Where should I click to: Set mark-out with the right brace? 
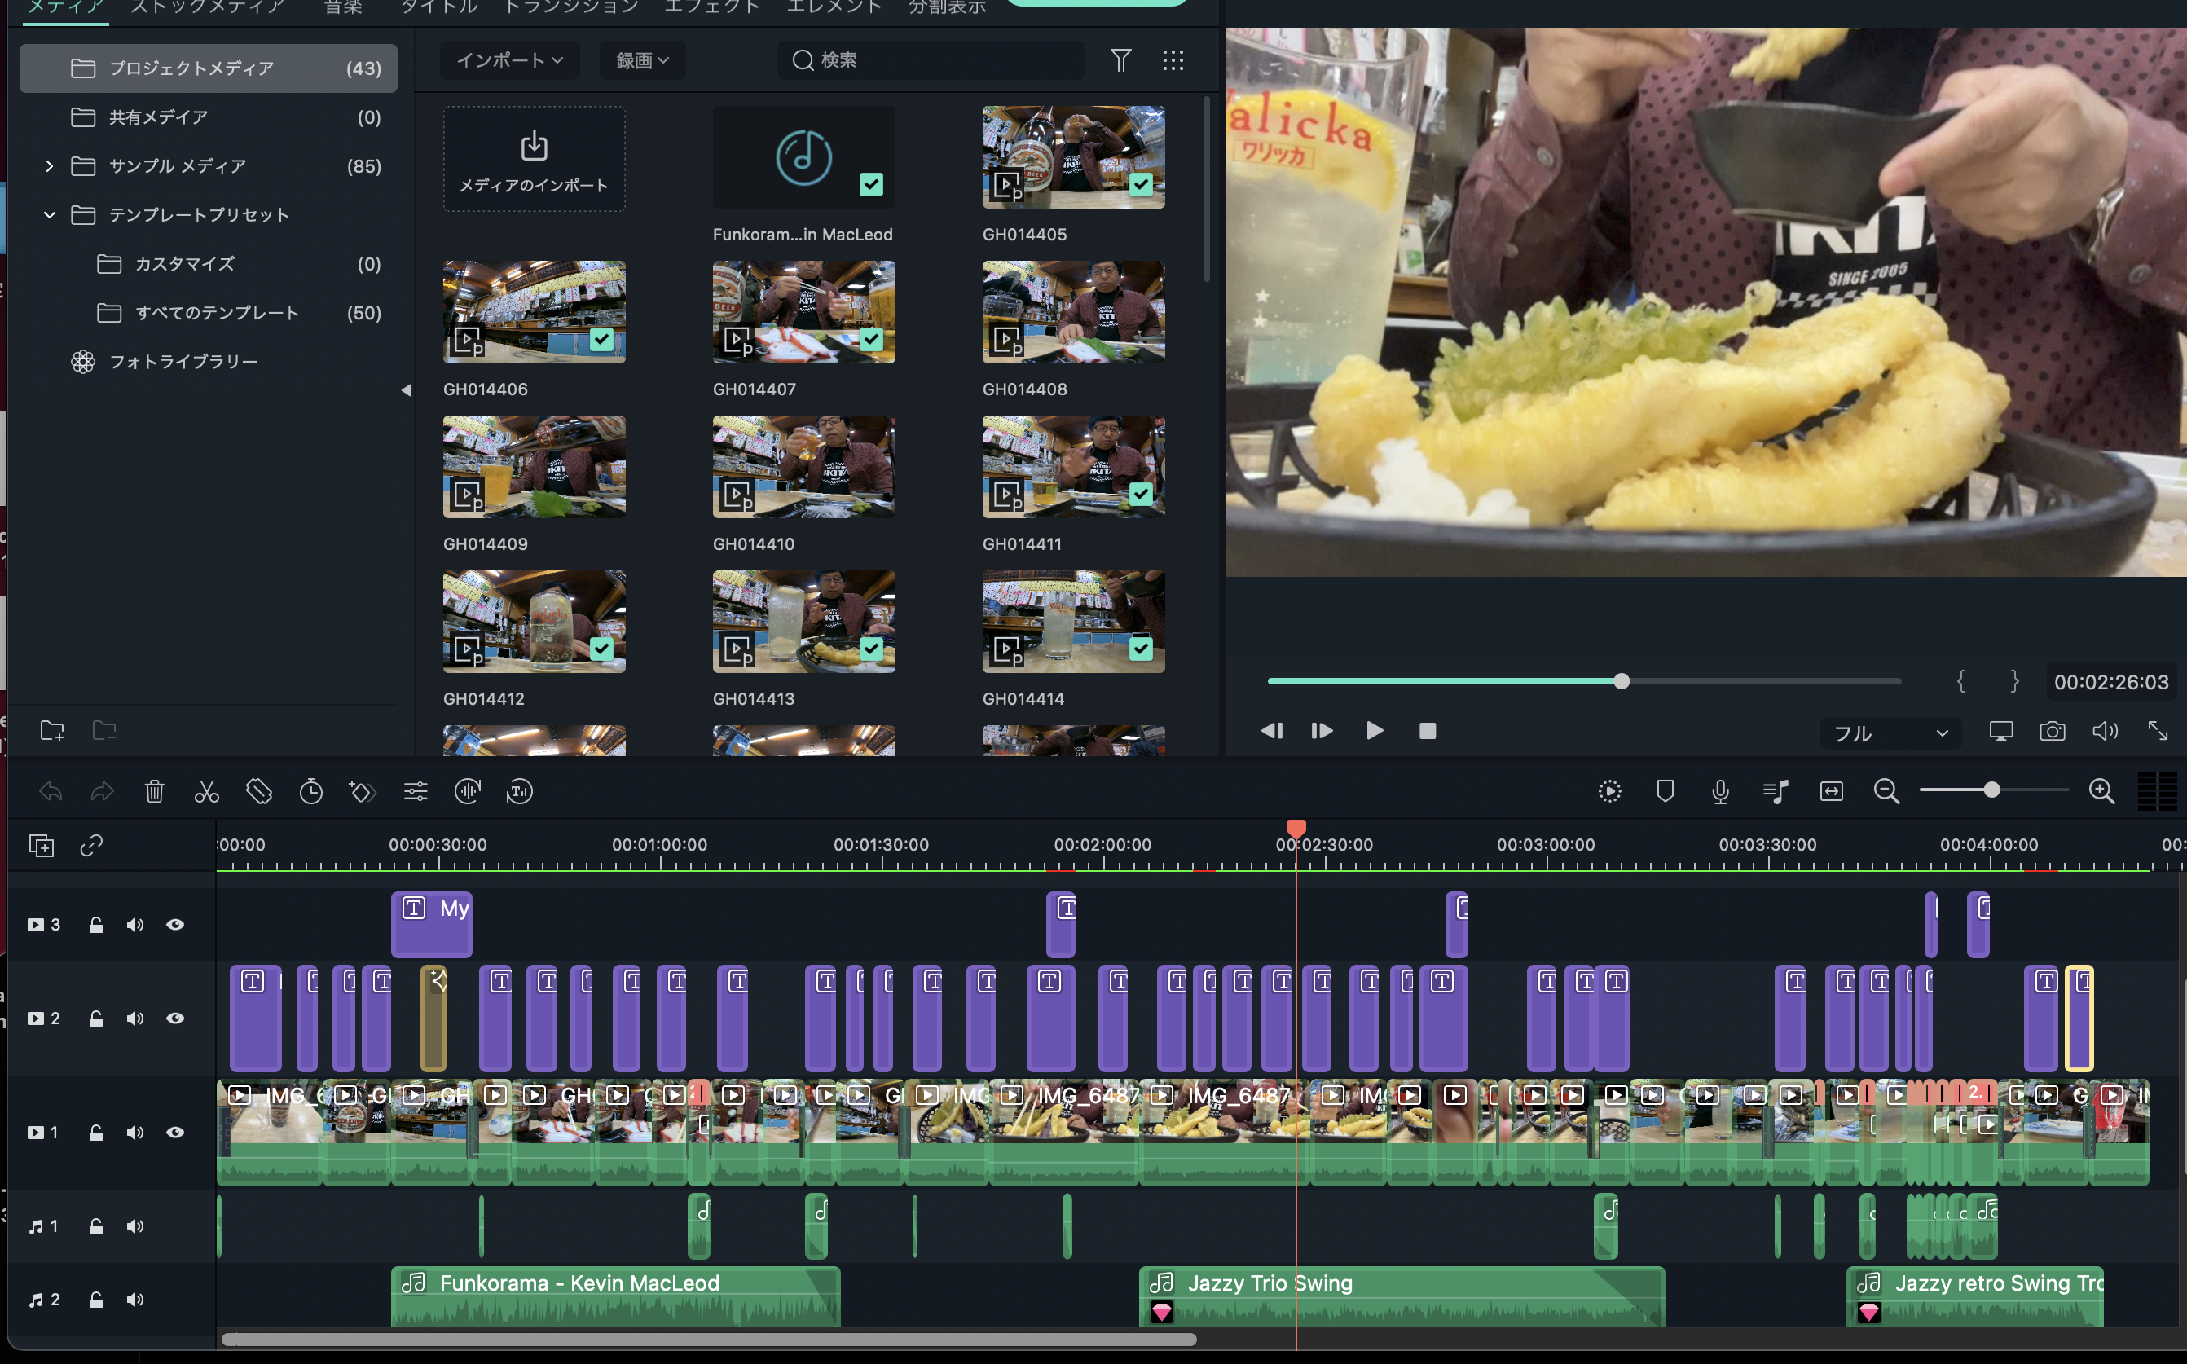[2013, 681]
